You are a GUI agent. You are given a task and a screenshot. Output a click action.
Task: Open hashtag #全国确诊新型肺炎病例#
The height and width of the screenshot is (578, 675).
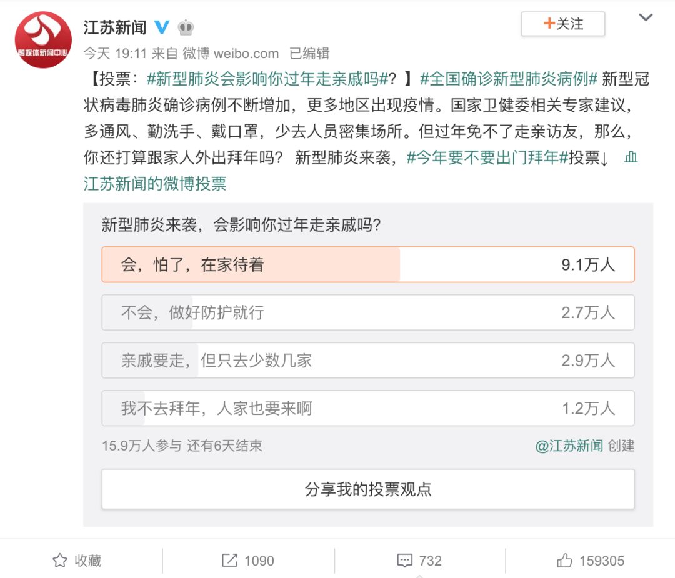(509, 79)
